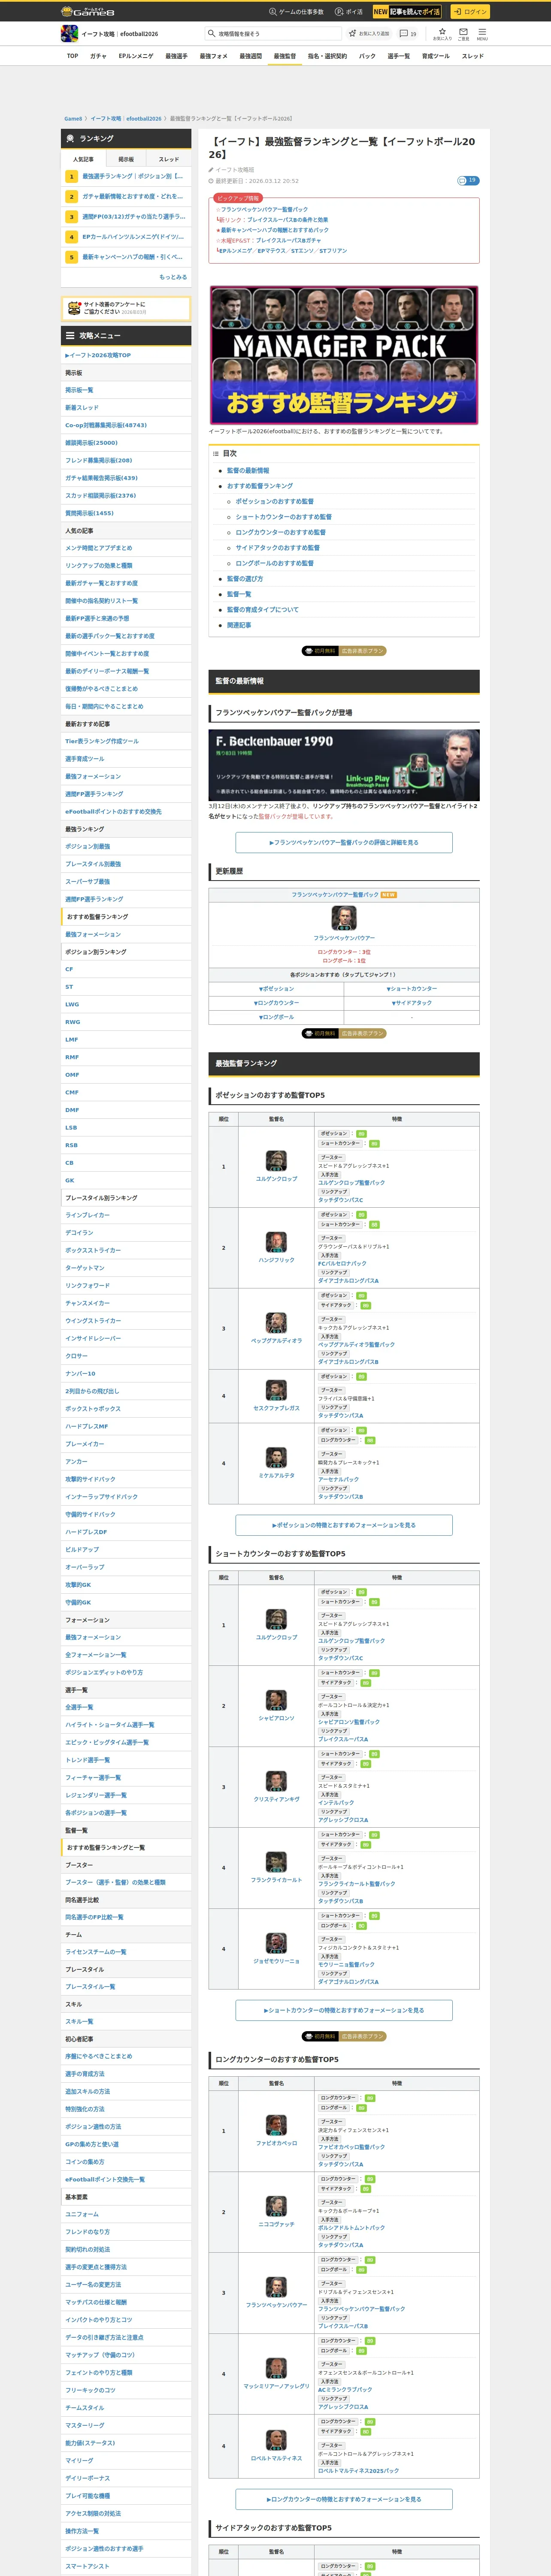This screenshot has width=551, height=2576.
Task: Click the ハンジフリック manager portrait
Action: pos(276,1242)
